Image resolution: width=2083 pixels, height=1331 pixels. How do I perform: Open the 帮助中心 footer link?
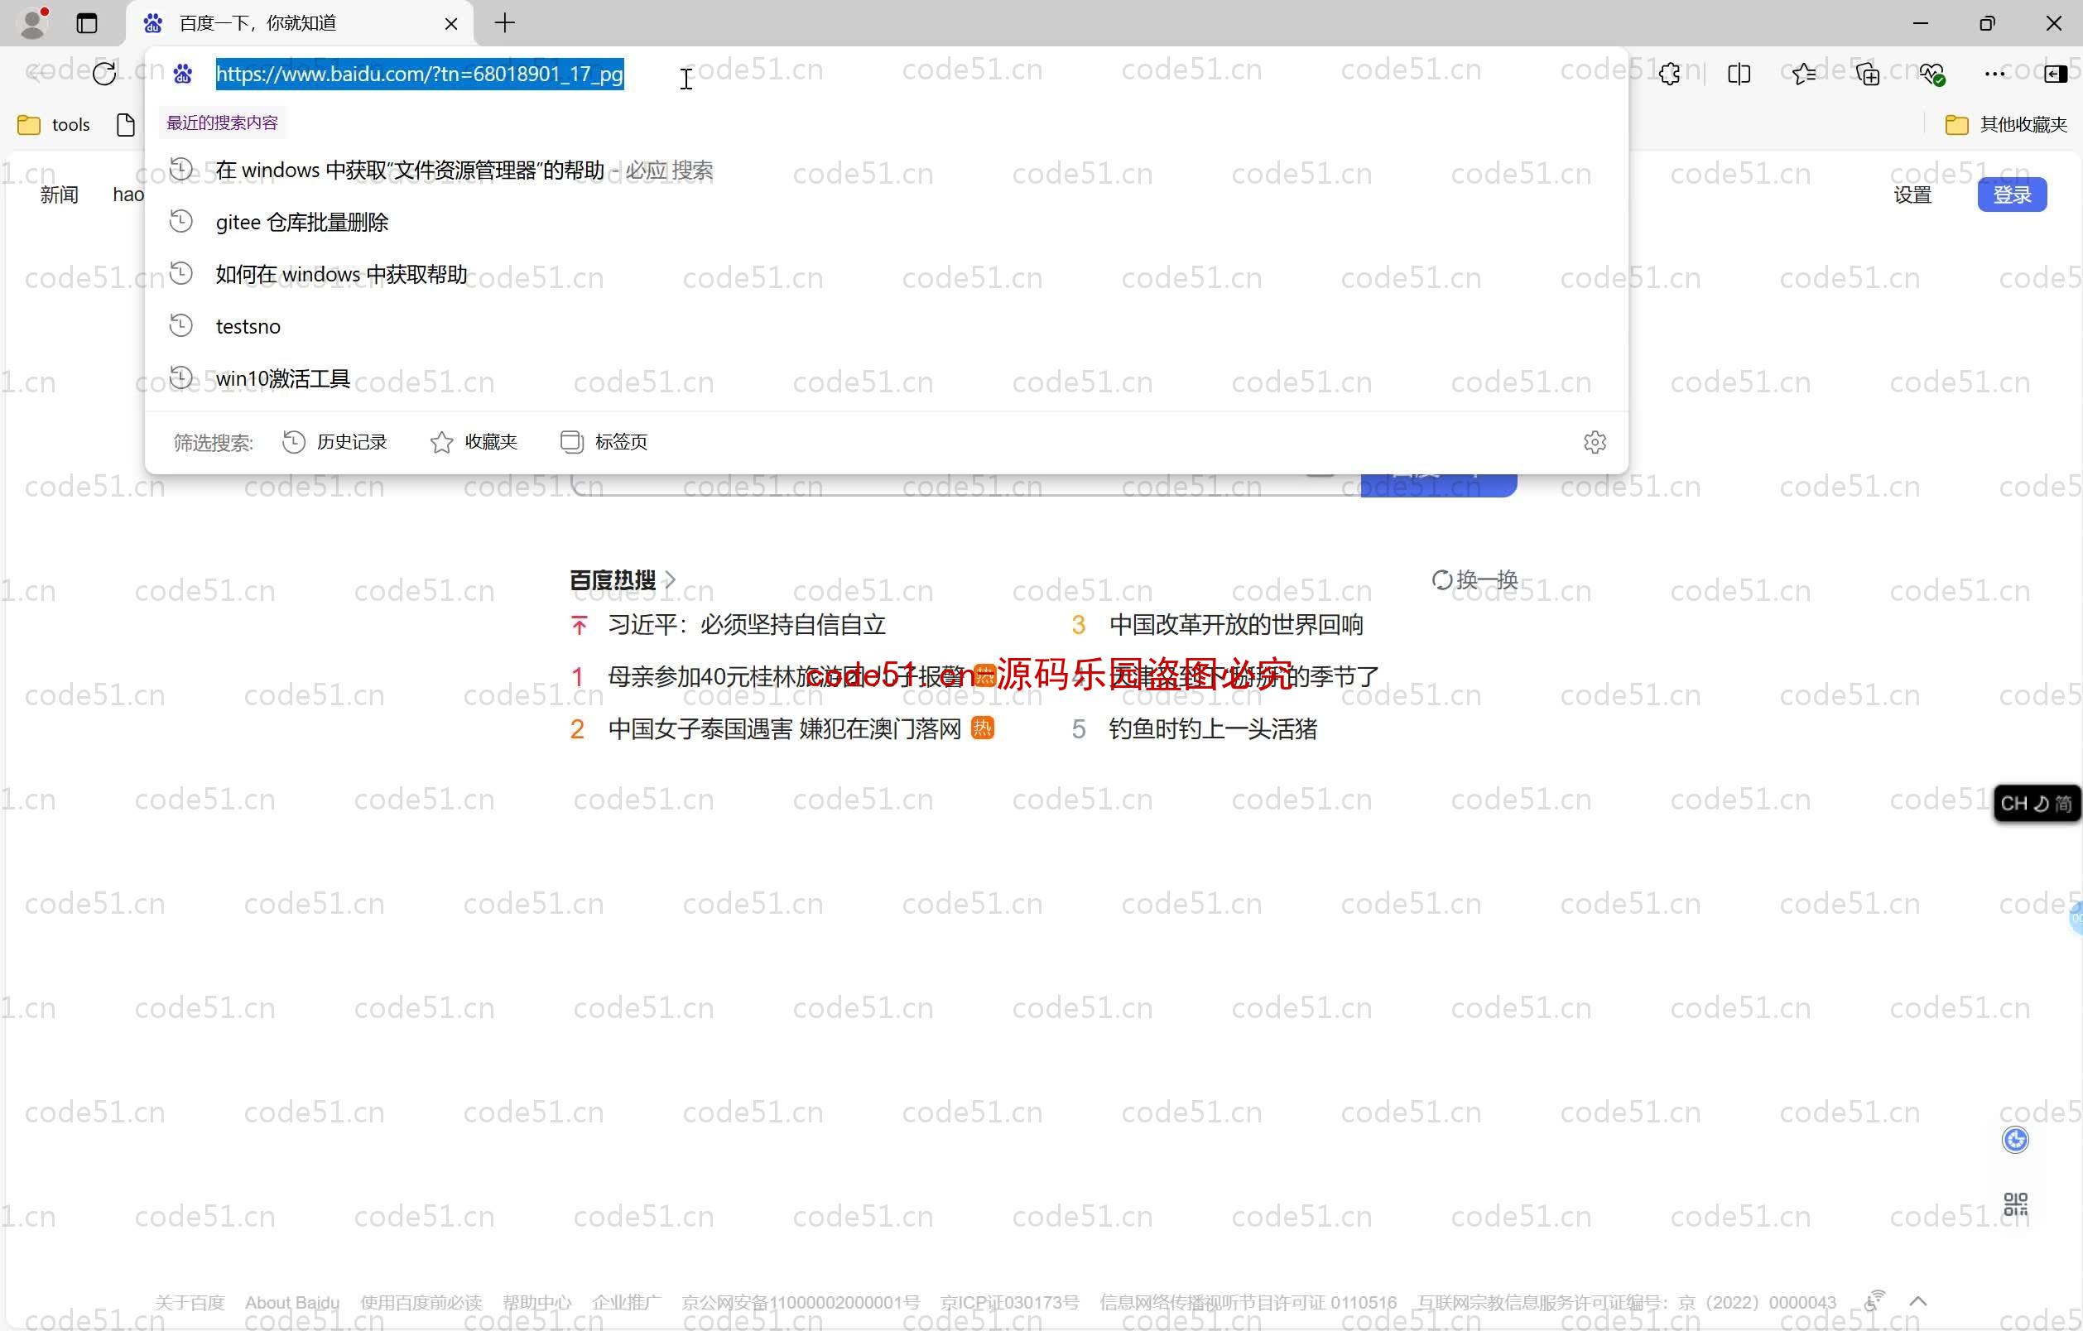click(536, 1303)
